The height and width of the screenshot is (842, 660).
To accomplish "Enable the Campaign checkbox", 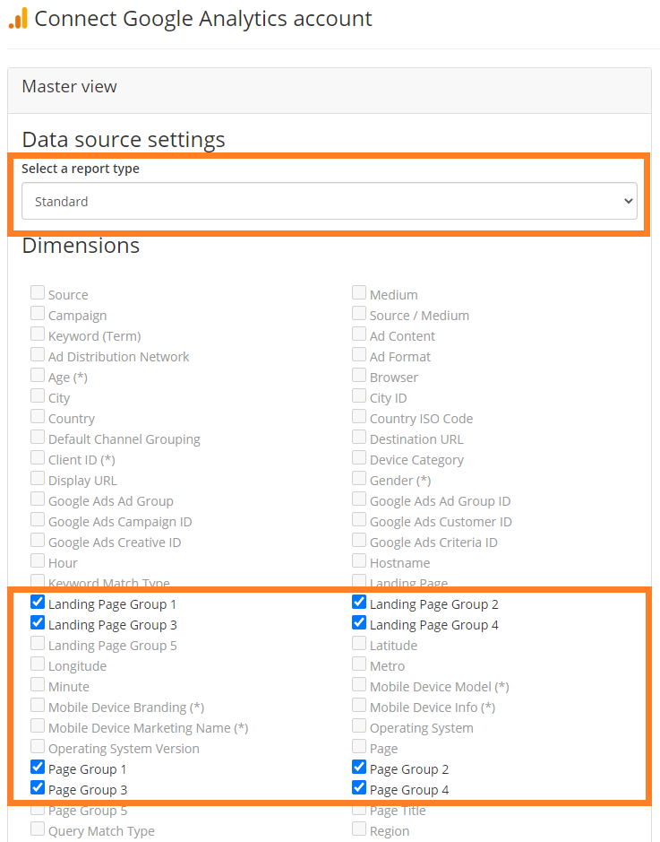I will point(38,313).
